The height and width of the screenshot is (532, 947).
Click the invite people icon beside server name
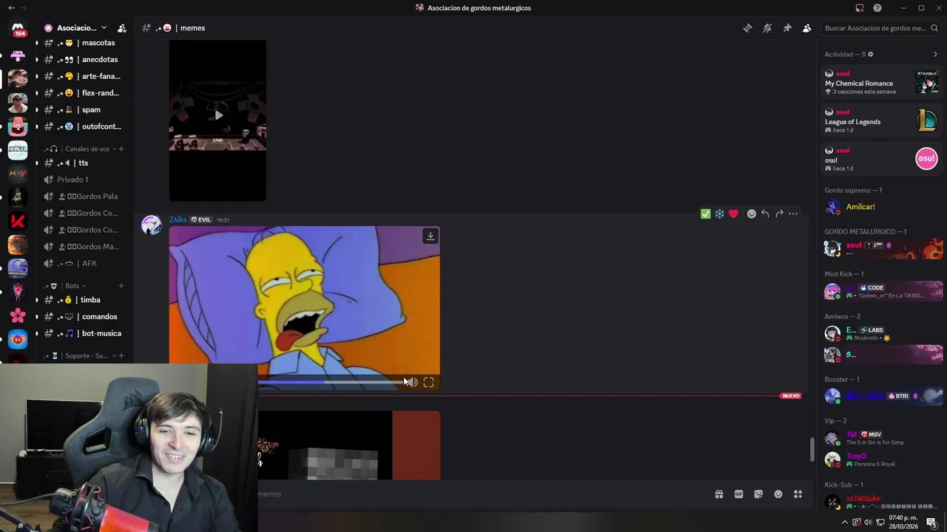[122, 28]
